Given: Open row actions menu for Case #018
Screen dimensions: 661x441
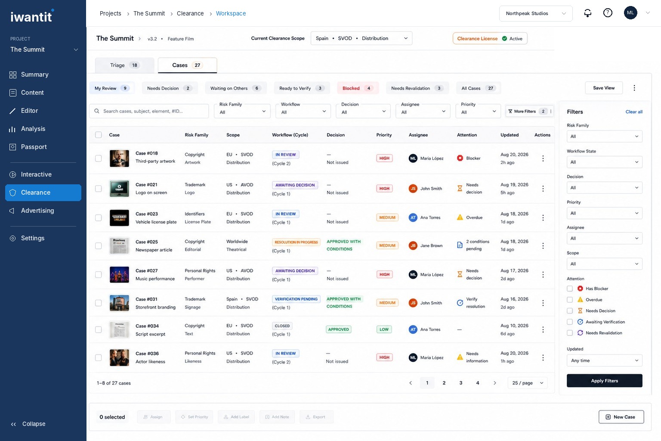Looking at the screenshot, I should point(543,158).
